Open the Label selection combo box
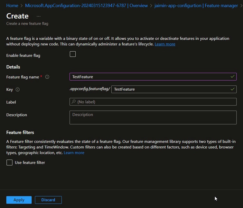The width and height of the screenshot is (243, 208). tap(153, 102)
